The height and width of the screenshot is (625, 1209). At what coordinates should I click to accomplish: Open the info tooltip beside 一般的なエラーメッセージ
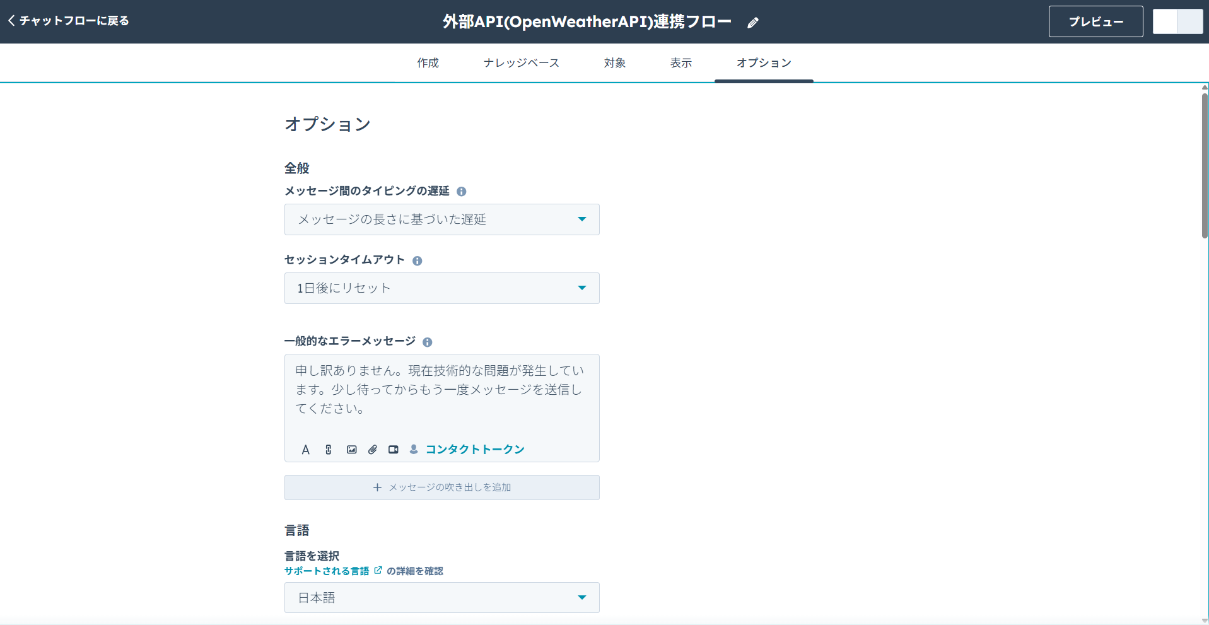point(428,342)
